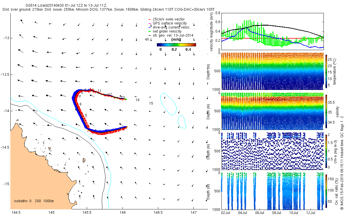Click day 15 label east of the track
The image size is (346, 216).
(151, 103)
